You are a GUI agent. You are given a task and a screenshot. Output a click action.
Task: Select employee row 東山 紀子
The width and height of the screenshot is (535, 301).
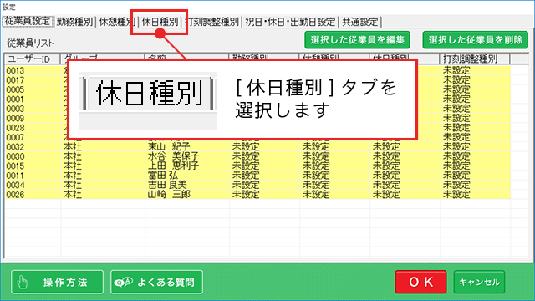point(257,147)
